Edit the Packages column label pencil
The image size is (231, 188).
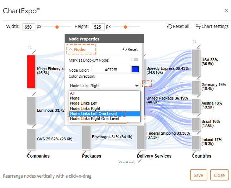84,153
